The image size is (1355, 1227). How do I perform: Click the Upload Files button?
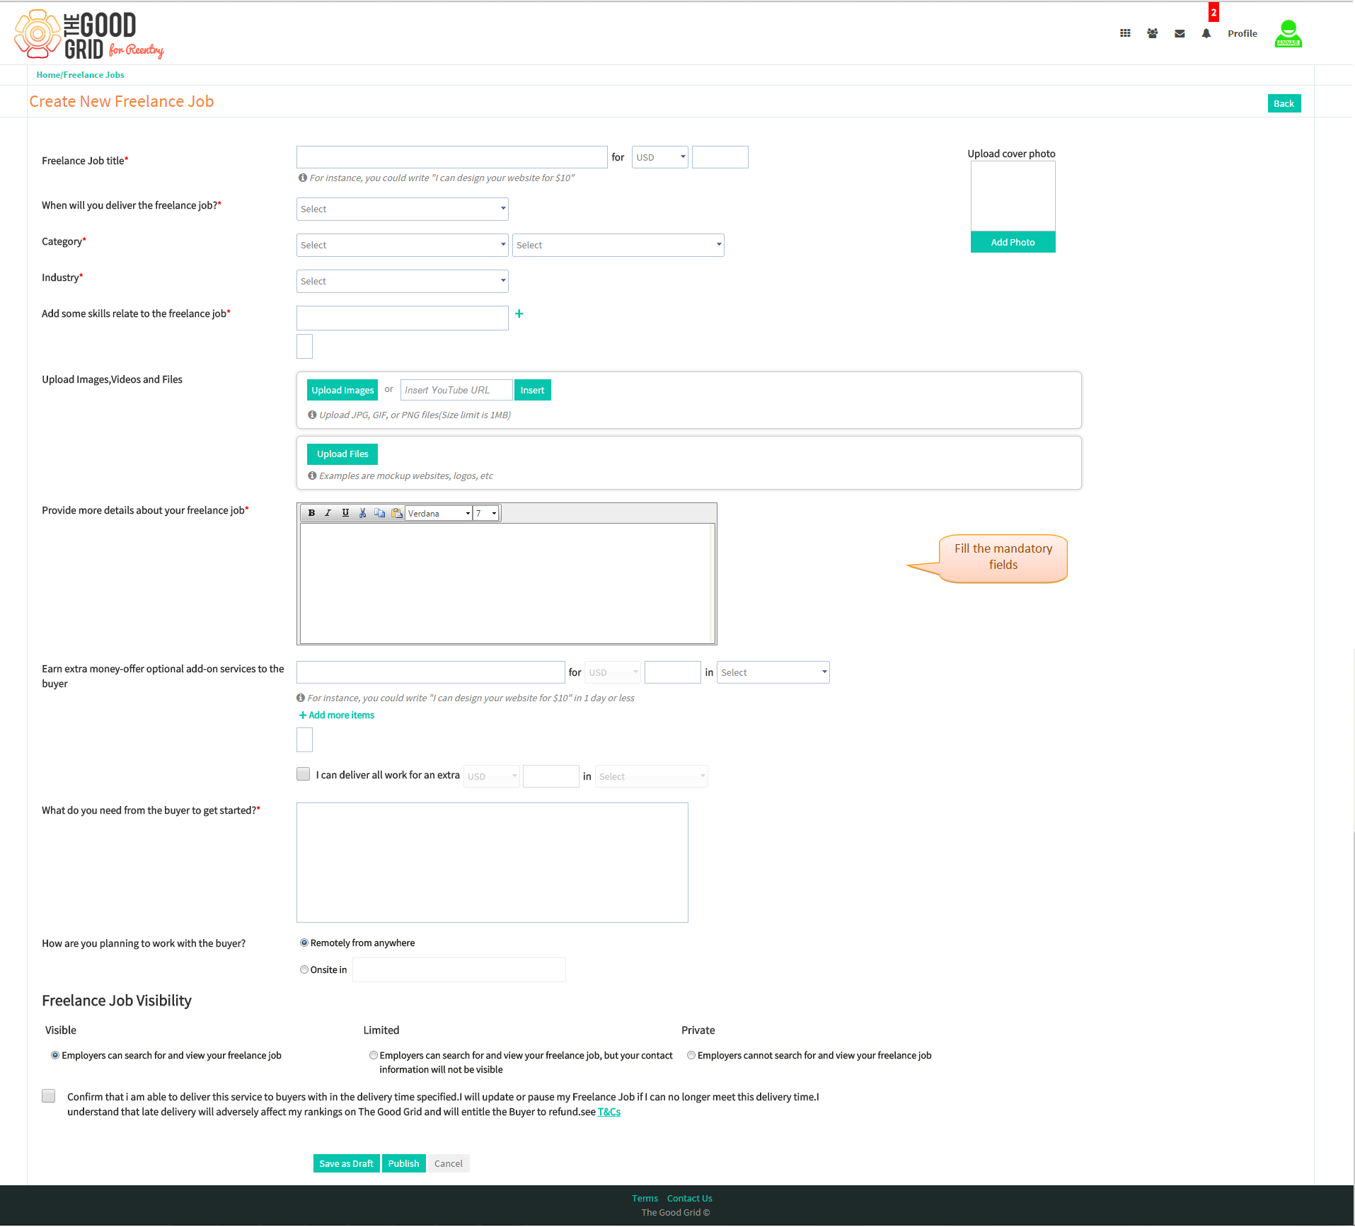(x=342, y=454)
